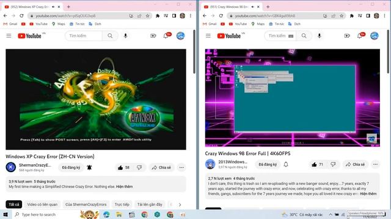Open create video icon in left window

tap(153, 36)
